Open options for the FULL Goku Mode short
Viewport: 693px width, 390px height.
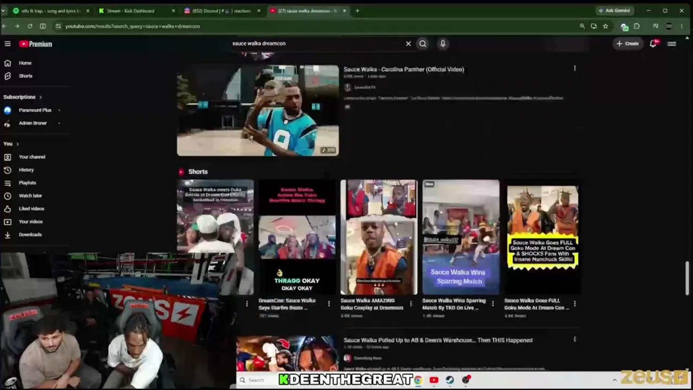click(574, 304)
